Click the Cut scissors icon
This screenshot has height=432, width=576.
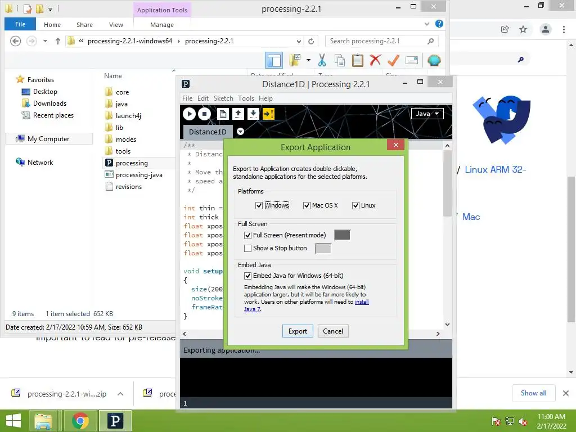[x=322, y=60]
